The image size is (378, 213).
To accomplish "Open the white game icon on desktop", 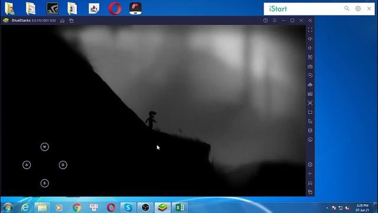I will [x=94, y=8].
